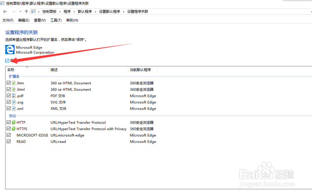The width and height of the screenshot is (312, 195).
Task: Select the SVG 文件 description cell
Action: point(58,102)
